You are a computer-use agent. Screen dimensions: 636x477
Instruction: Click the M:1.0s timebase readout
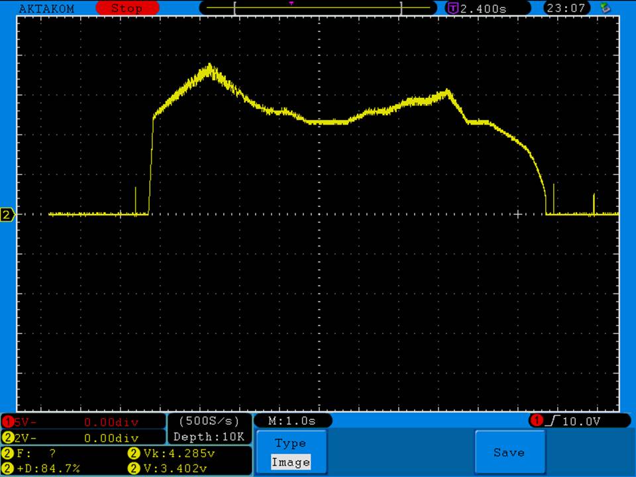coord(292,421)
